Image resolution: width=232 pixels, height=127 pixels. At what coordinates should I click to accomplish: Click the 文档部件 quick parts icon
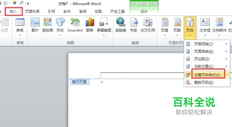point(219,22)
